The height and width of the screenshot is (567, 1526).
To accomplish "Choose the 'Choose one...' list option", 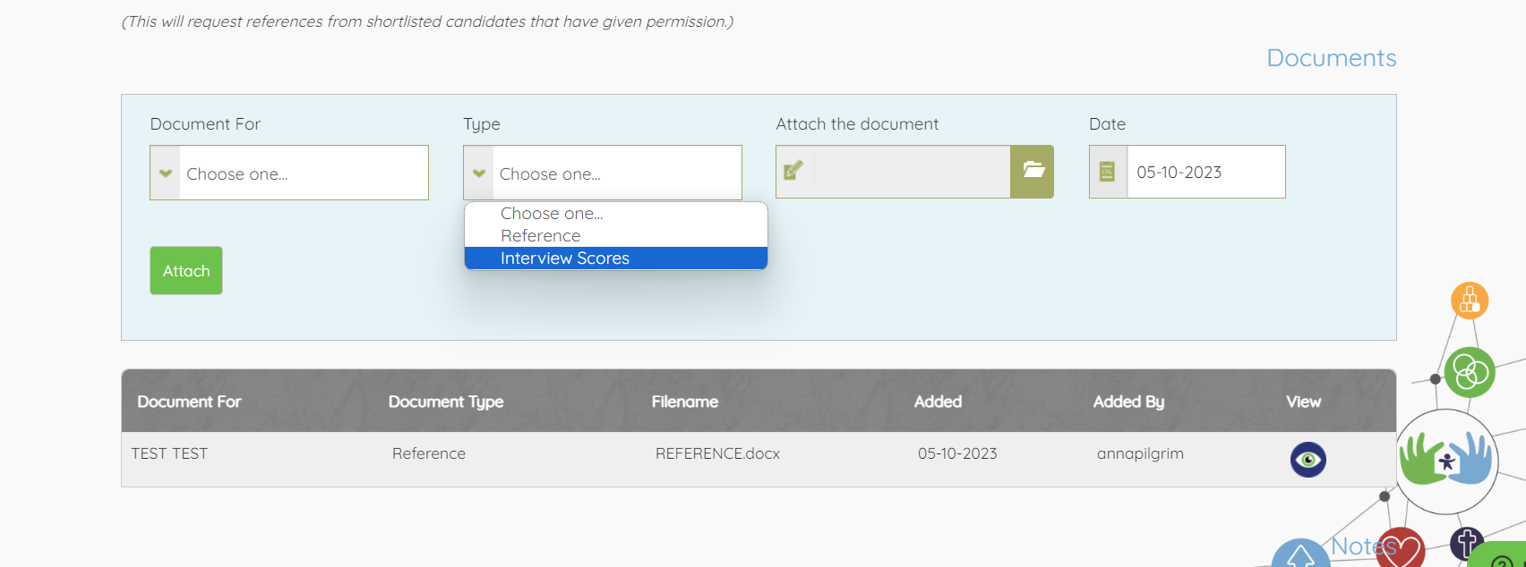I will (552, 214).
